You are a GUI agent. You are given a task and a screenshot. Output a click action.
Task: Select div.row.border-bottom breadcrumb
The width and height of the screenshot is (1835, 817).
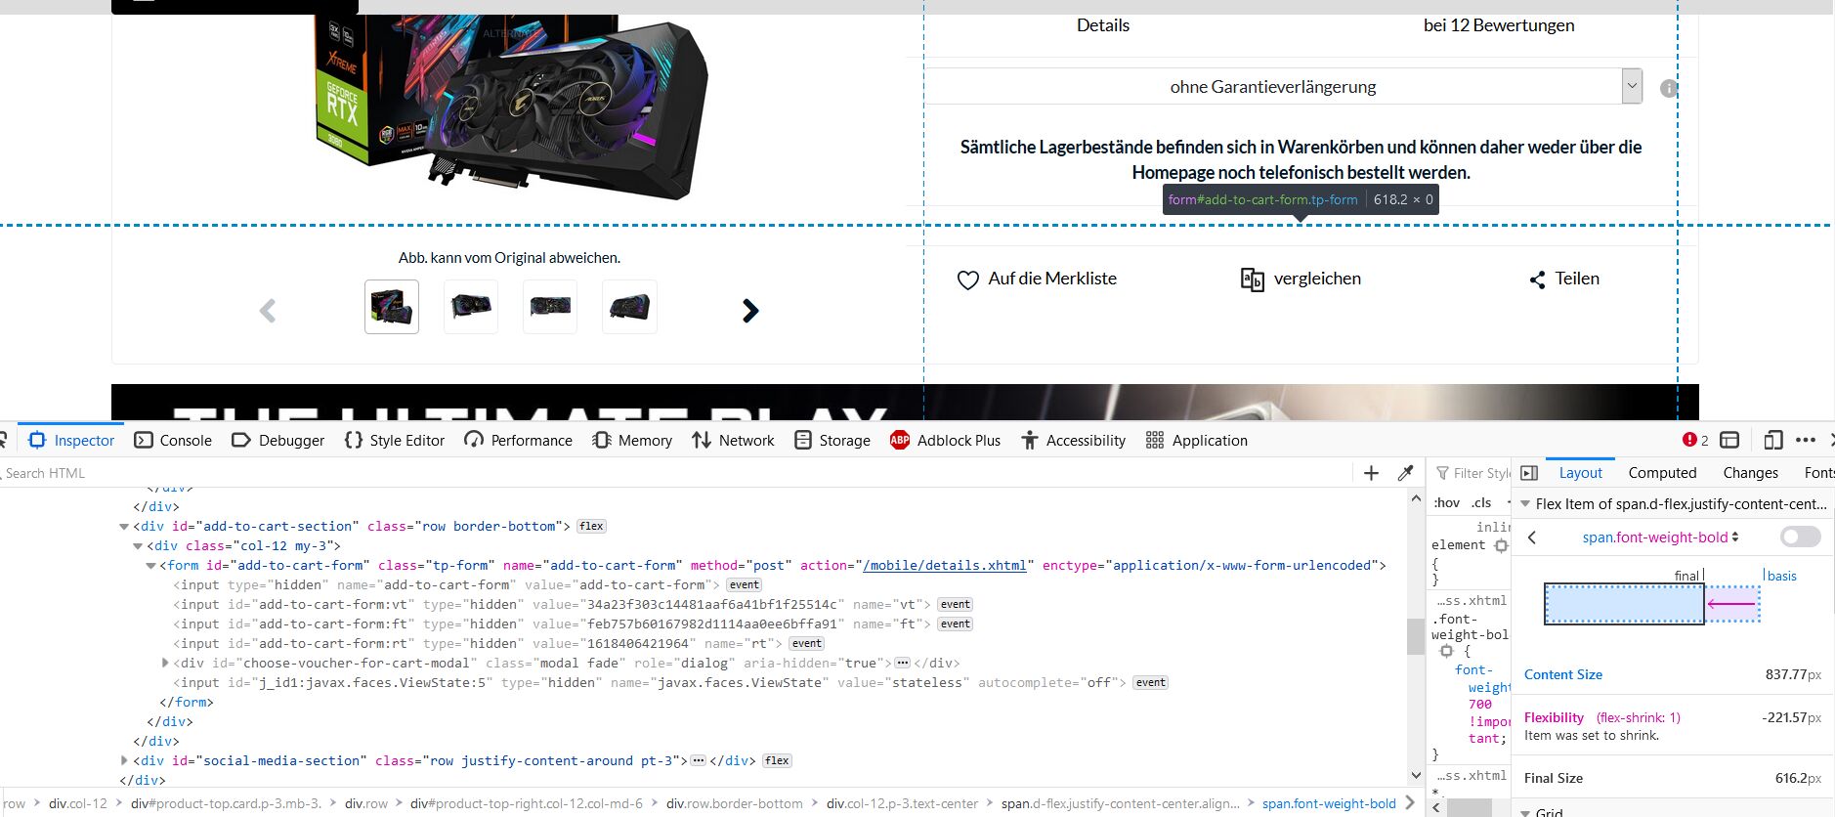[x=735, y=803]
